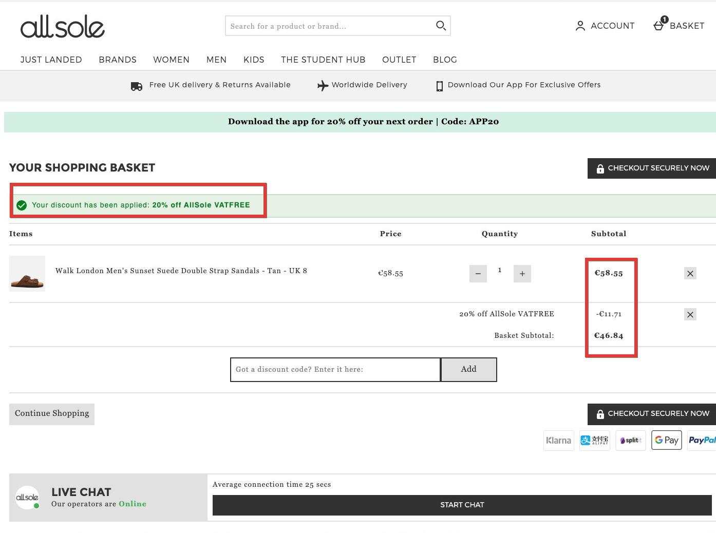716x533 pixels.
Task: Click the top Checkout Securely Now button
Action: (x=652, y=168)
